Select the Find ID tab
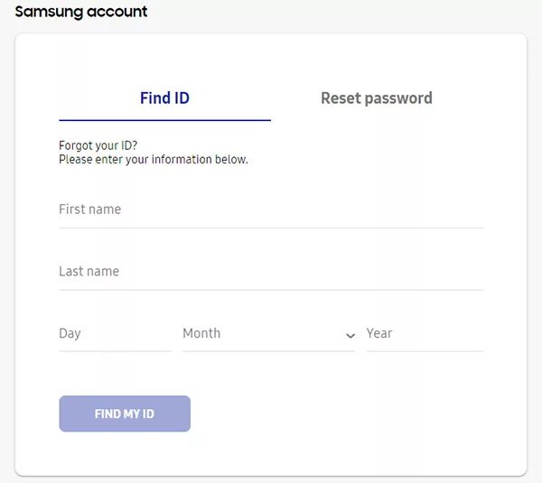This screenshot has width=542, height=483. click(164, 98)
